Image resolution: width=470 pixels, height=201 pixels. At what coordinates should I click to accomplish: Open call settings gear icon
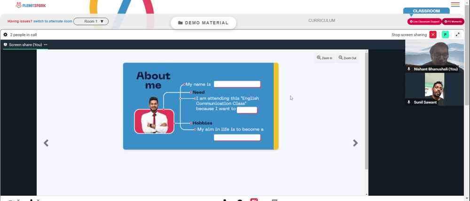(5, 35)
